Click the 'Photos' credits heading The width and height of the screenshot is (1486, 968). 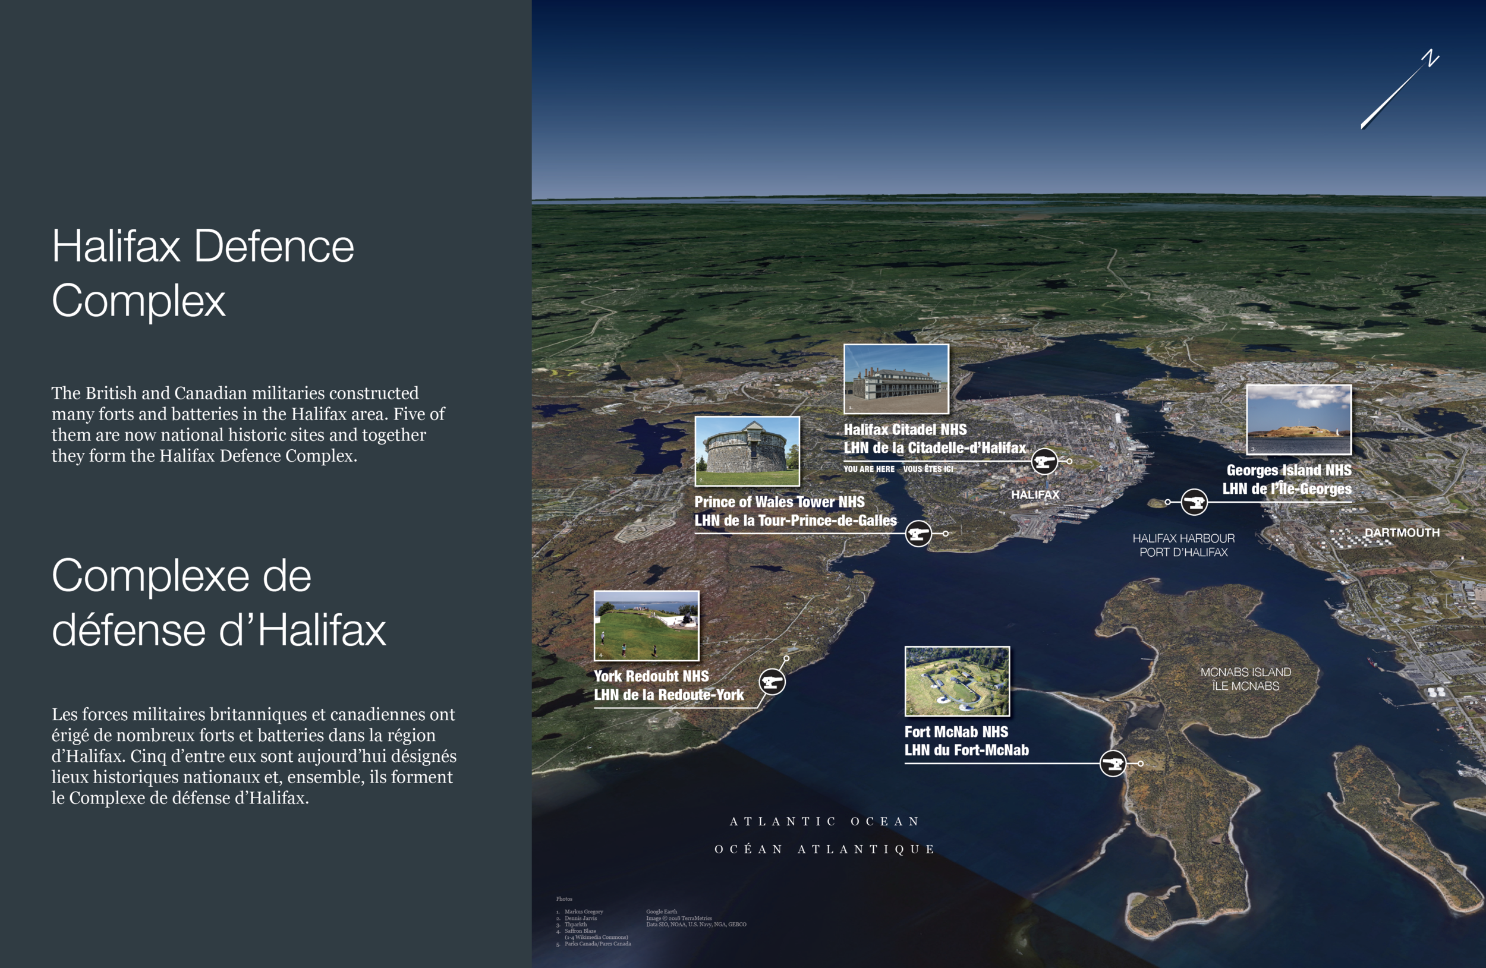click(x=564, y=898)
